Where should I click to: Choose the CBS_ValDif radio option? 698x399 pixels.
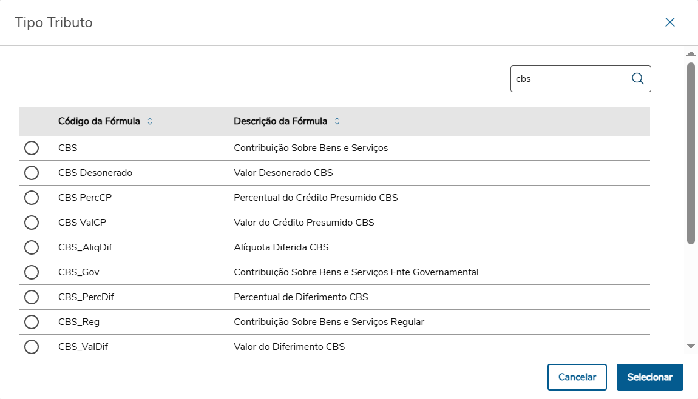[32, 346]
